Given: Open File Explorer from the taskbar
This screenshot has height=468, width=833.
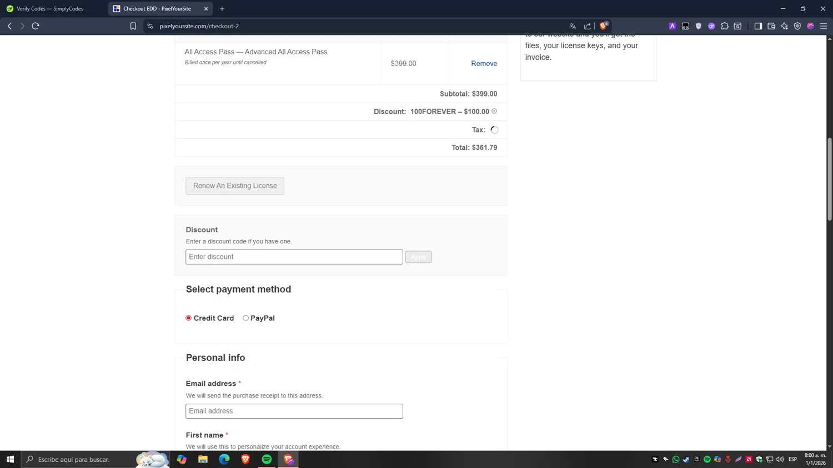Looking at the screenshot, I should point(203,459).
